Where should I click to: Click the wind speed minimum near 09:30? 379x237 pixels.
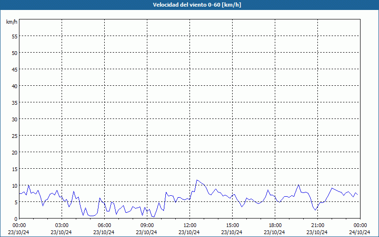153,217
